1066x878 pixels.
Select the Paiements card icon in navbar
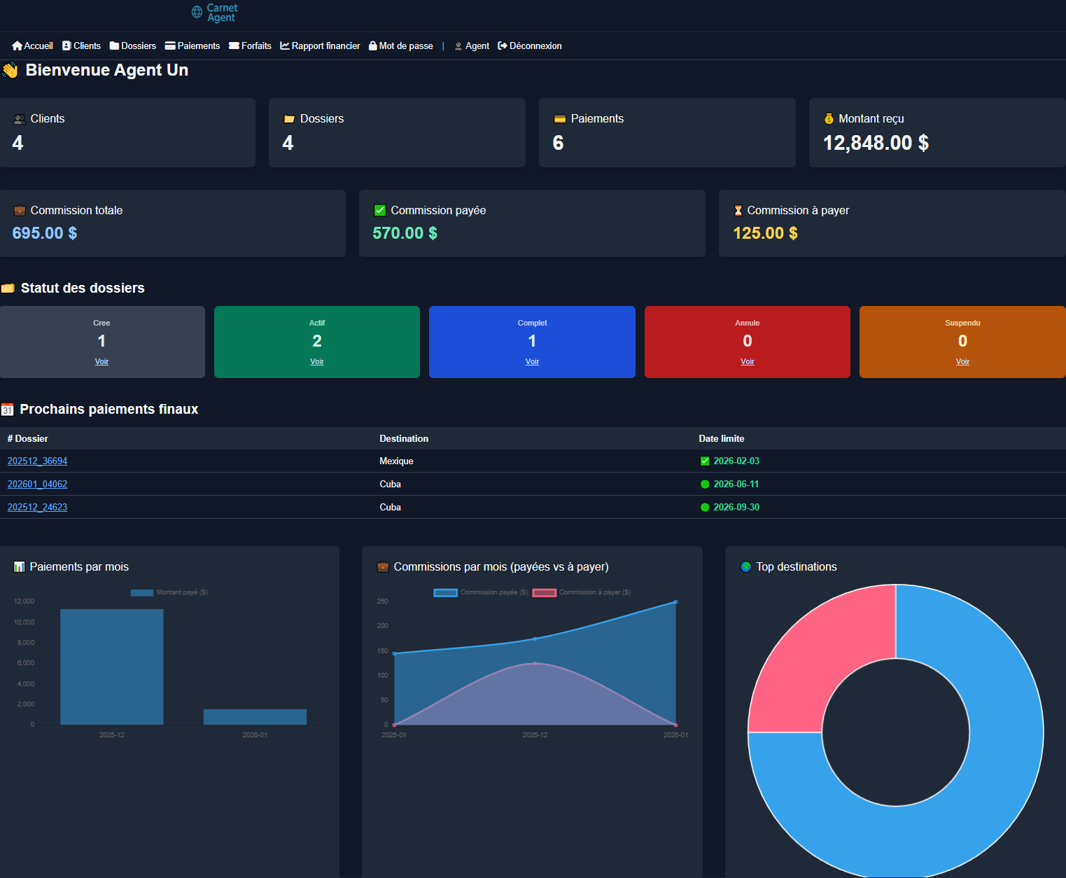tap(169, 46)
